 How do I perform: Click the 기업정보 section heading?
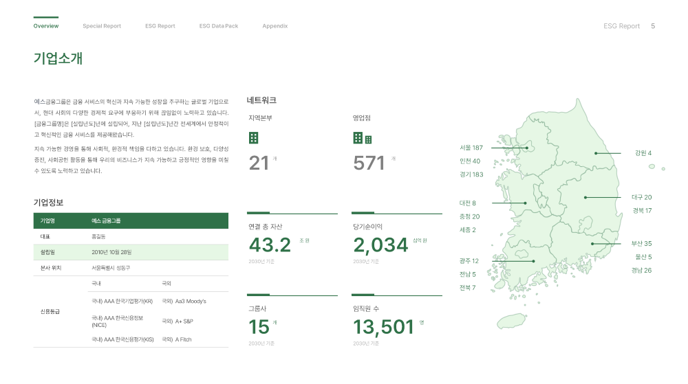click(48, 202)
